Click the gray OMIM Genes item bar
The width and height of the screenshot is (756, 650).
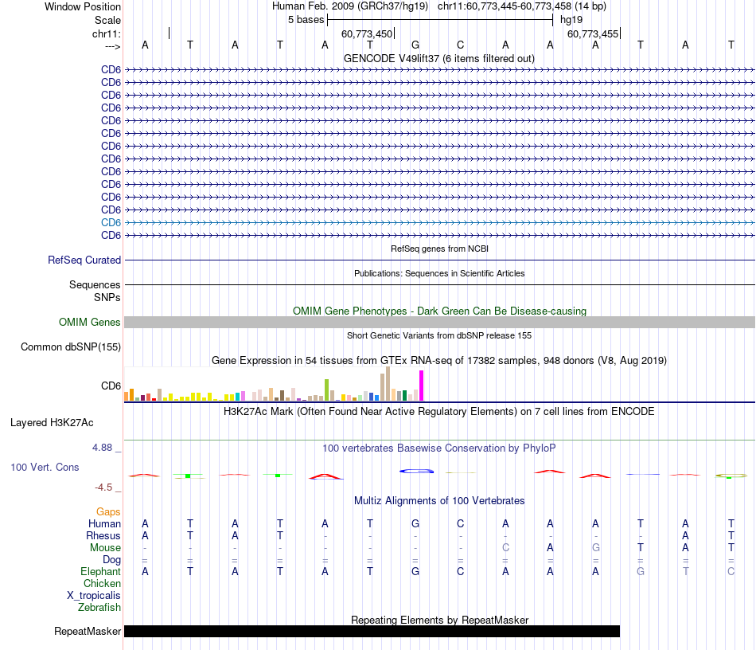pos(439,323)
